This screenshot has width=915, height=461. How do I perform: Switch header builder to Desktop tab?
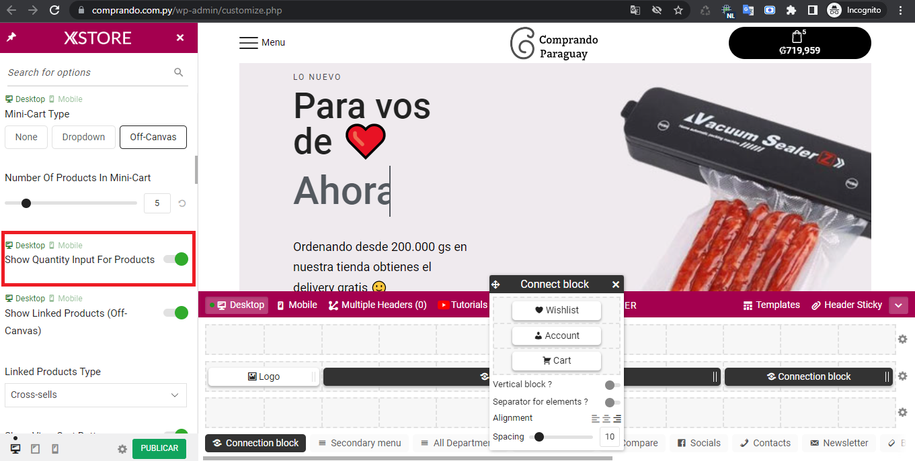click(x=237, y=305)
